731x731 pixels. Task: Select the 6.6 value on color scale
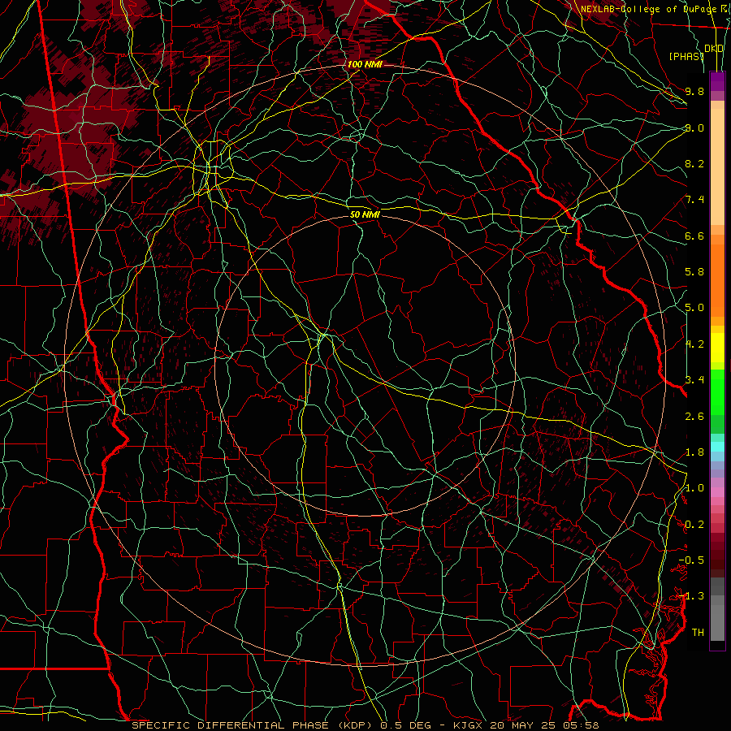[x=694, y=236]
